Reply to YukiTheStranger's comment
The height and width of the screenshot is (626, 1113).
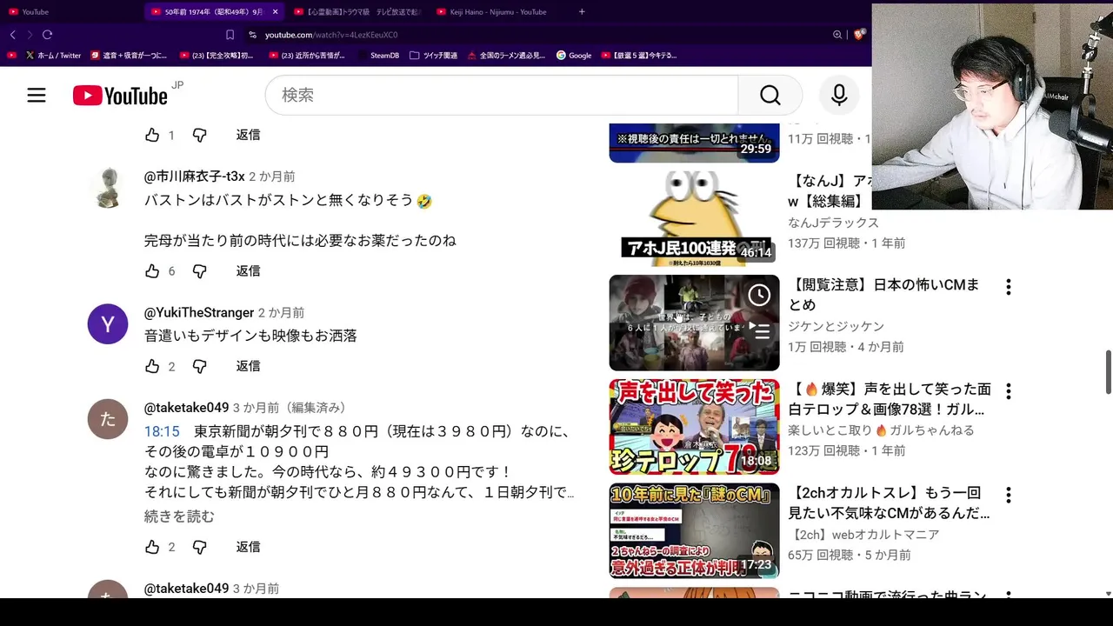point(248,366)
